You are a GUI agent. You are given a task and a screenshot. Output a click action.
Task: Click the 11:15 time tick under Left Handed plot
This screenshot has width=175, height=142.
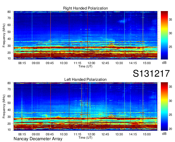point(77,134)
